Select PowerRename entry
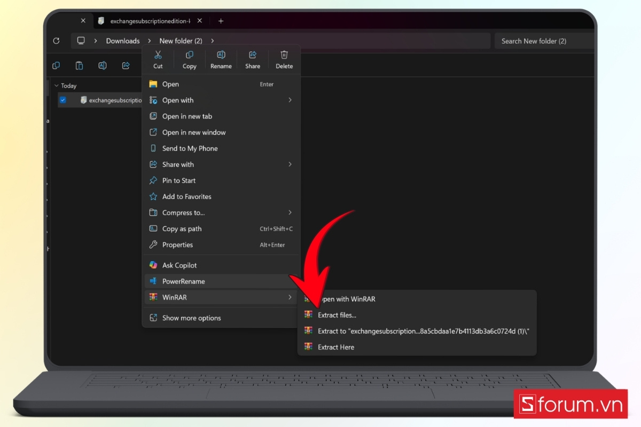 [x=221, y=281]
